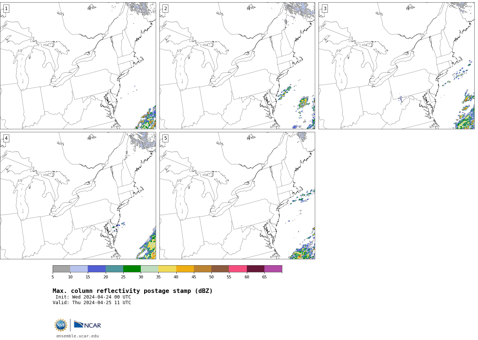Click the Valid: Thu 2024-04-25 11 UTC text

point(92,303)
